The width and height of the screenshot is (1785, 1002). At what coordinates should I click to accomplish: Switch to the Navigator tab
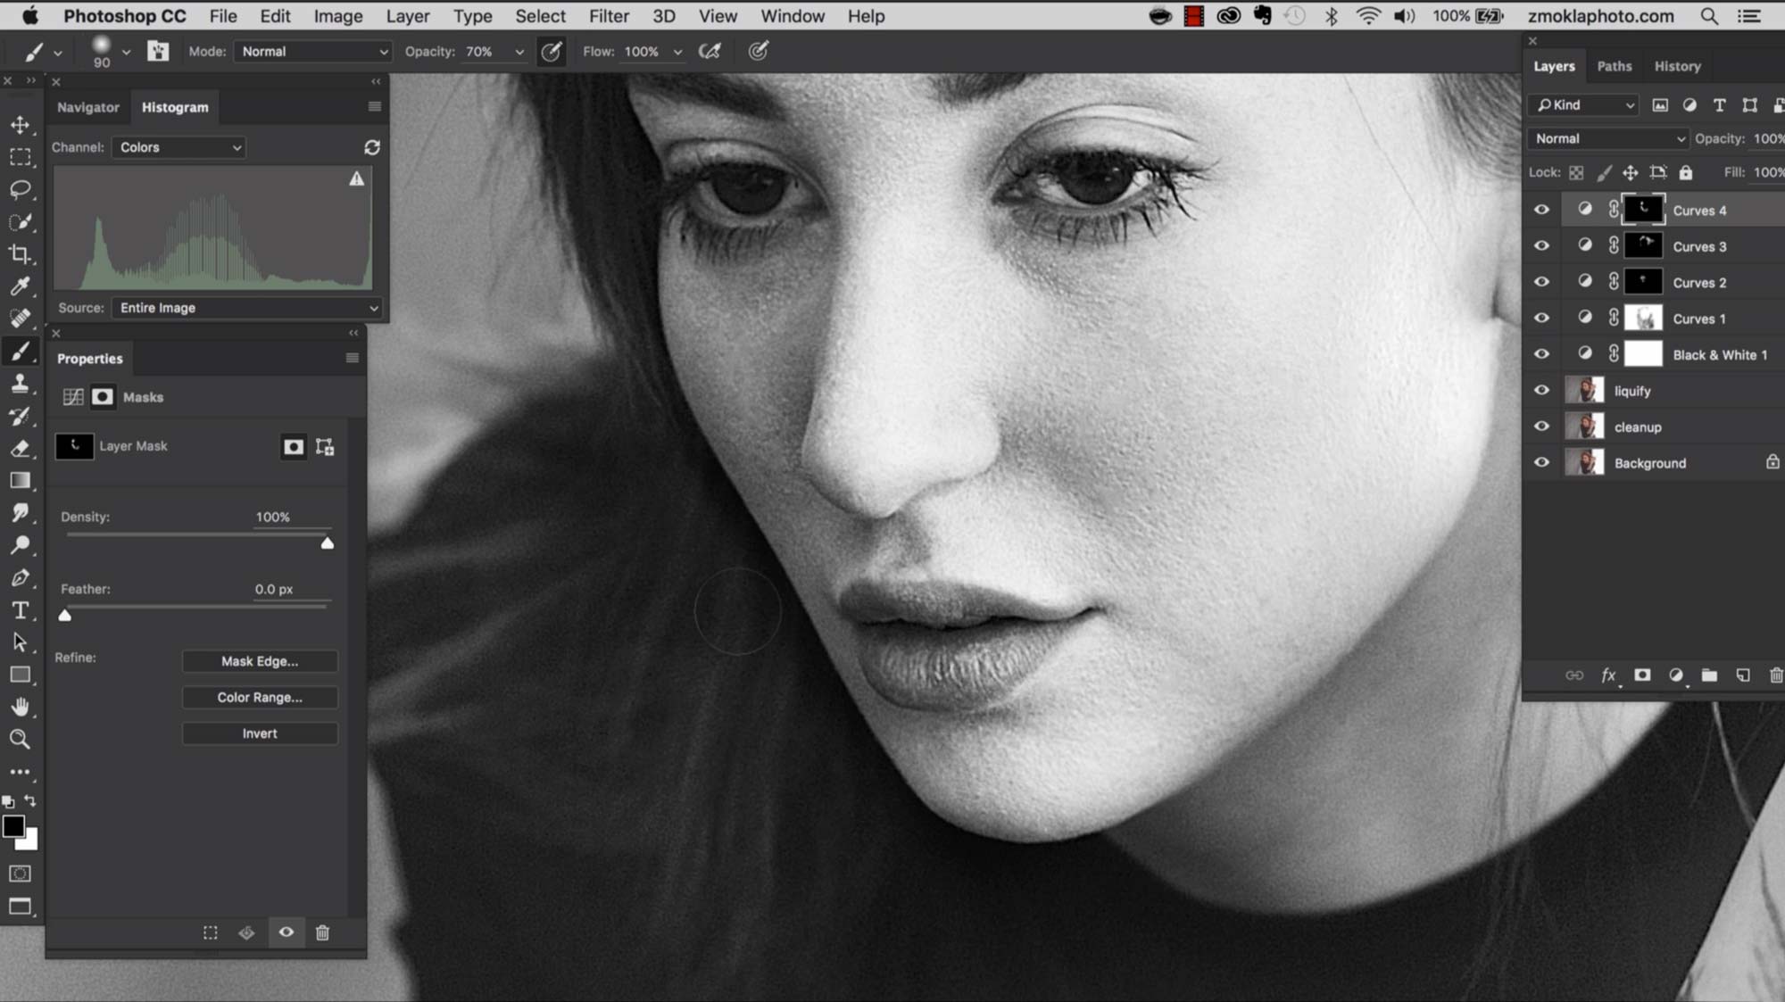coord(87,107)
